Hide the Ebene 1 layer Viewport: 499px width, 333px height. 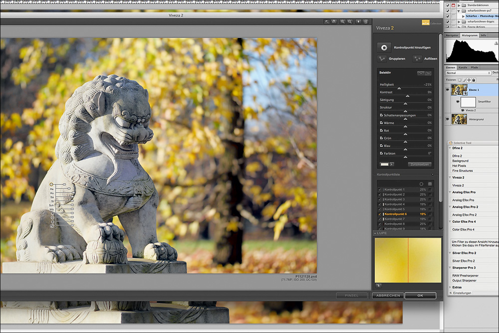(x=448, y=90)
